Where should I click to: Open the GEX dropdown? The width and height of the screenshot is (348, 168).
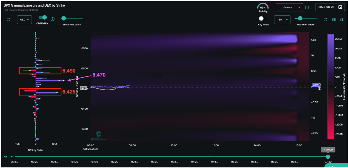coord(24,20)
